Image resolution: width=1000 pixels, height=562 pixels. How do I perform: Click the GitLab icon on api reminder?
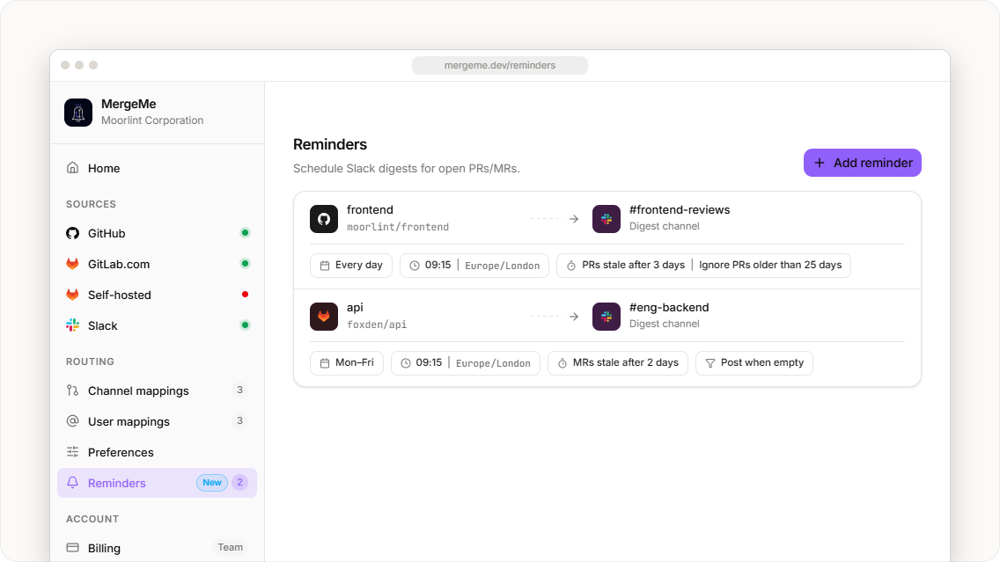(324, 316)
